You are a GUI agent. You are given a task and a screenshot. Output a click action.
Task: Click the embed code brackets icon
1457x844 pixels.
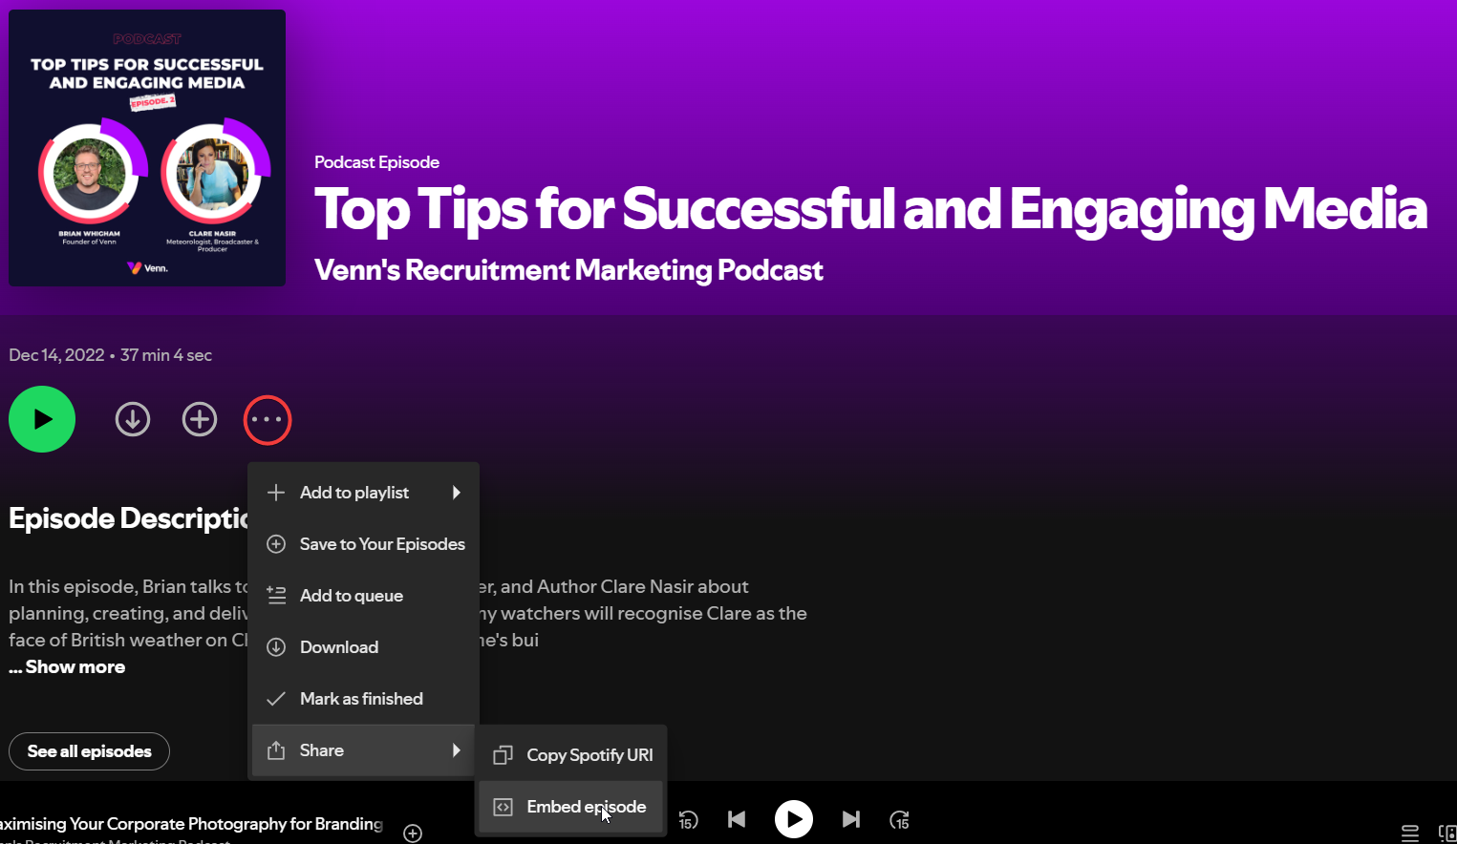503,807
